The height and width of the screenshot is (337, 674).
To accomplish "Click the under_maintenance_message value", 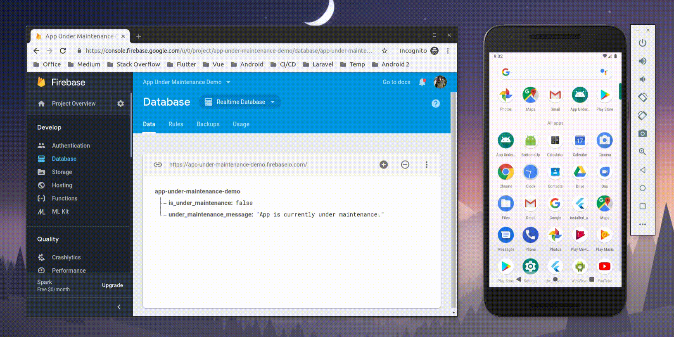I will coord(320,215).
